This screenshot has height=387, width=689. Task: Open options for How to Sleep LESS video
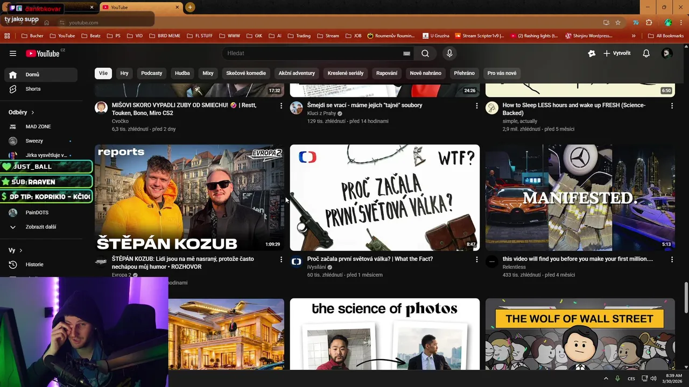(672, 106)
